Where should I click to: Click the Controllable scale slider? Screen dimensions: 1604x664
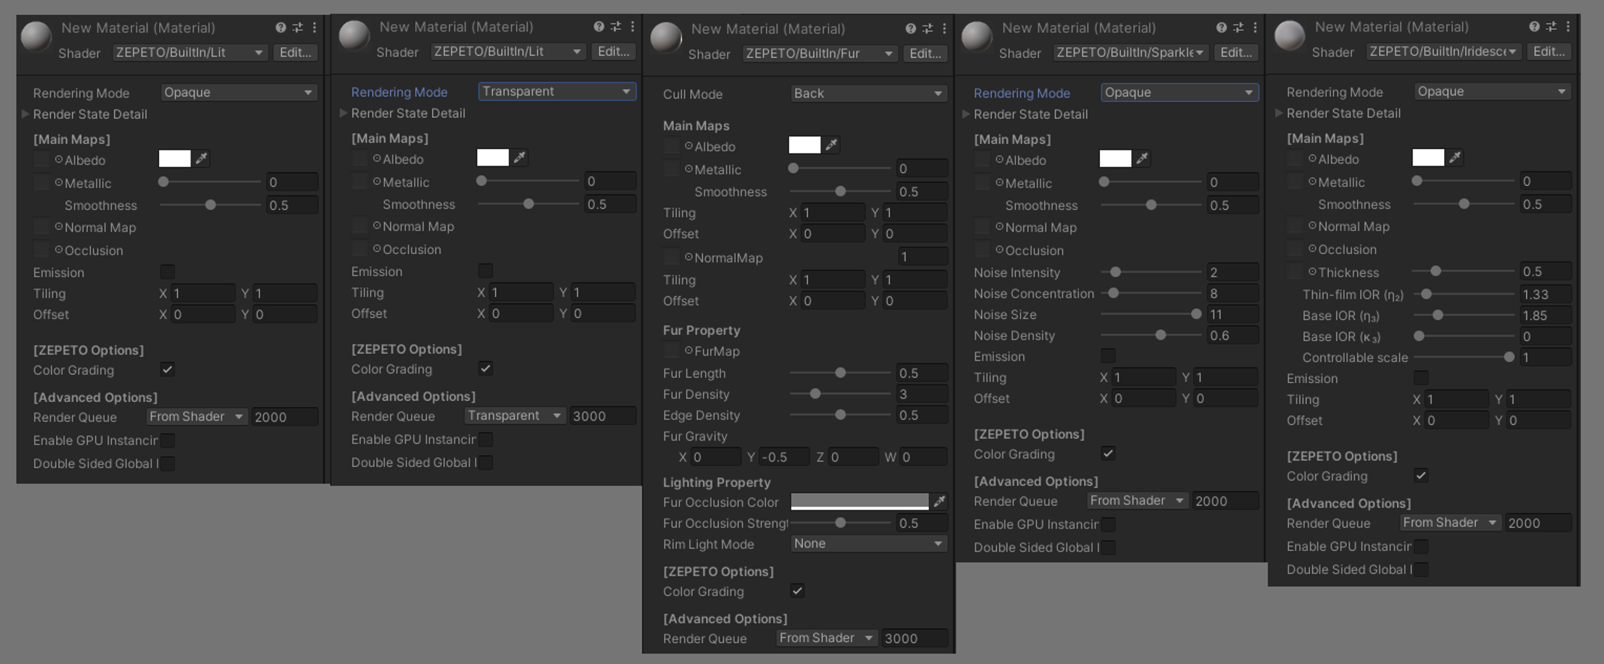click(1464, 357)
